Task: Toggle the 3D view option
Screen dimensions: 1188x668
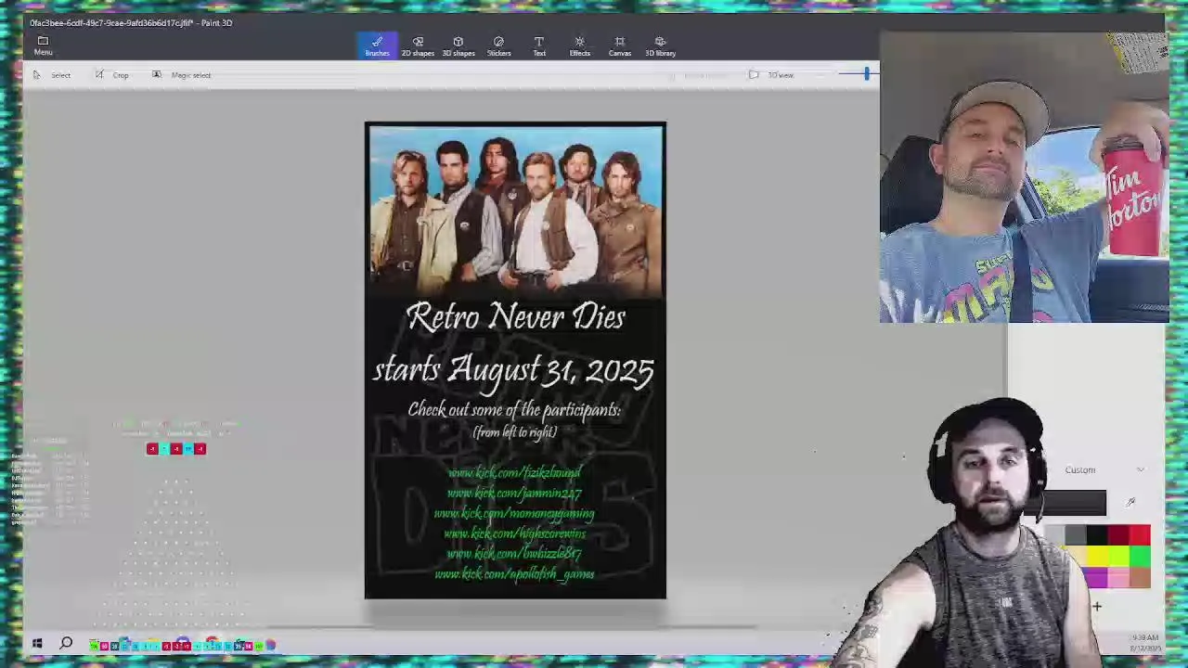Action: (x=771, y=75)
